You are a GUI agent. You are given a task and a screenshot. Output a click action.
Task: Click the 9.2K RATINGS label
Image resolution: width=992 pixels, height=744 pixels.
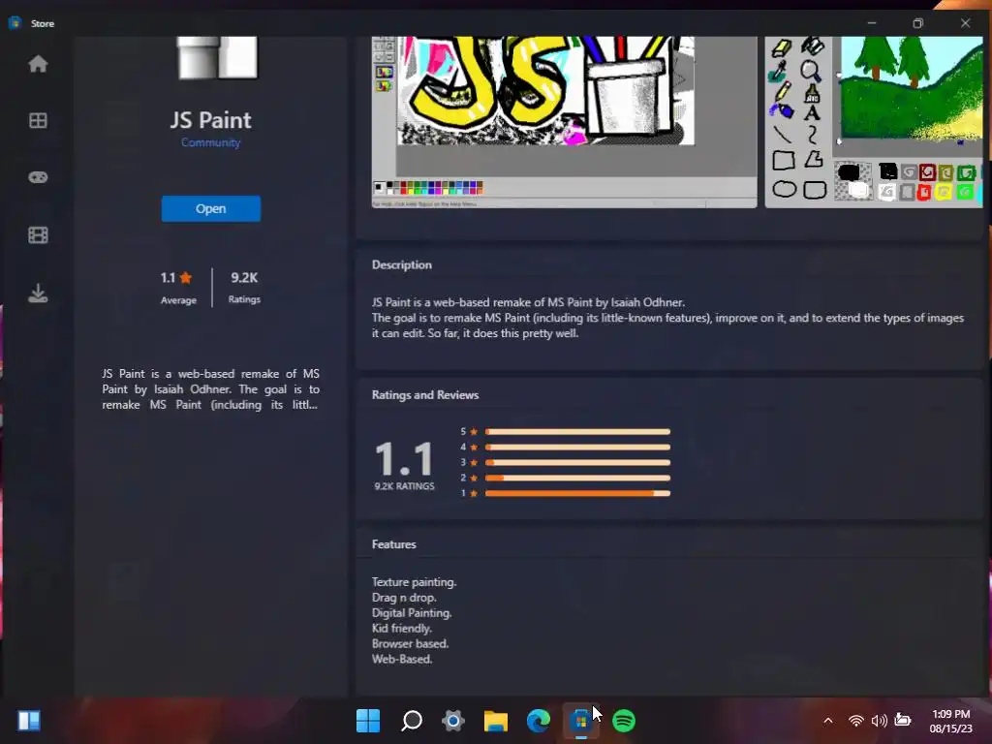[x=404, y=486]
